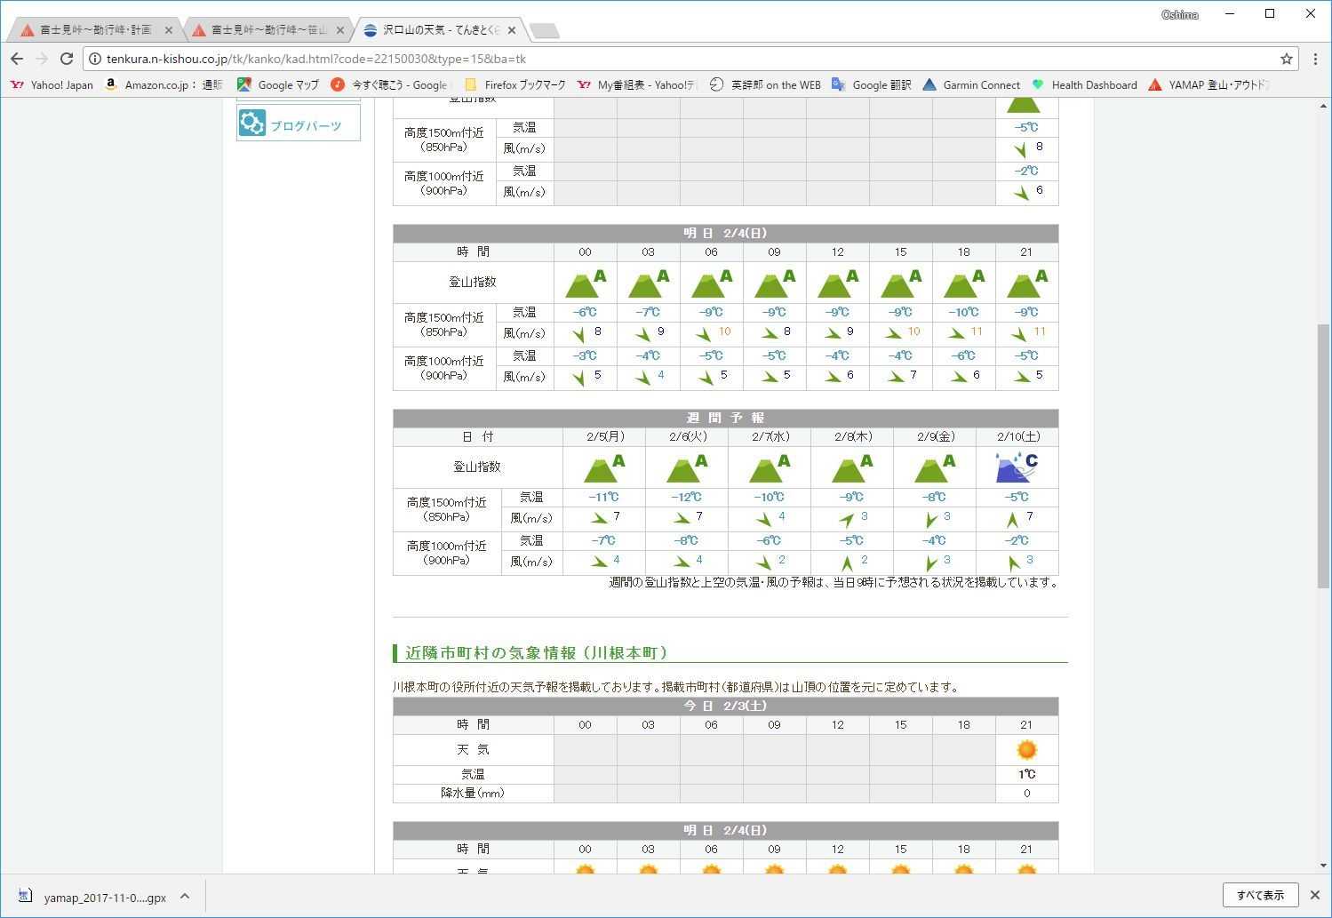The height and width of the screenshot is (918, 1332).
Task: Open the Firefox ブックマーク folder
Action: (514, 85)
